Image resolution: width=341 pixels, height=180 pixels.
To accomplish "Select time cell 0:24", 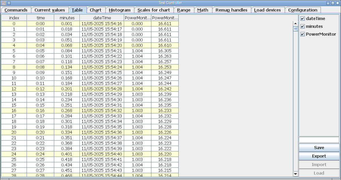I will click(41, 154).
